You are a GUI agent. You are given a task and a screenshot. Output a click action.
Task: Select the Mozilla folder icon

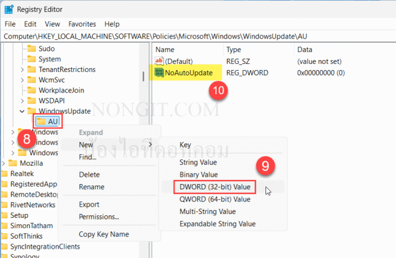pyautogui.click(x=13, y=163)
